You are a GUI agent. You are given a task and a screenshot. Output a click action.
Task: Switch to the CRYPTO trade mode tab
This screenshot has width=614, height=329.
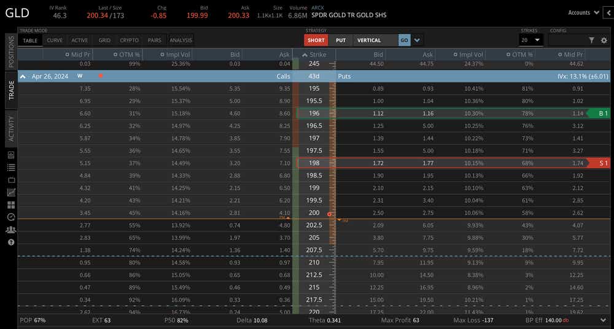(129, 41)
